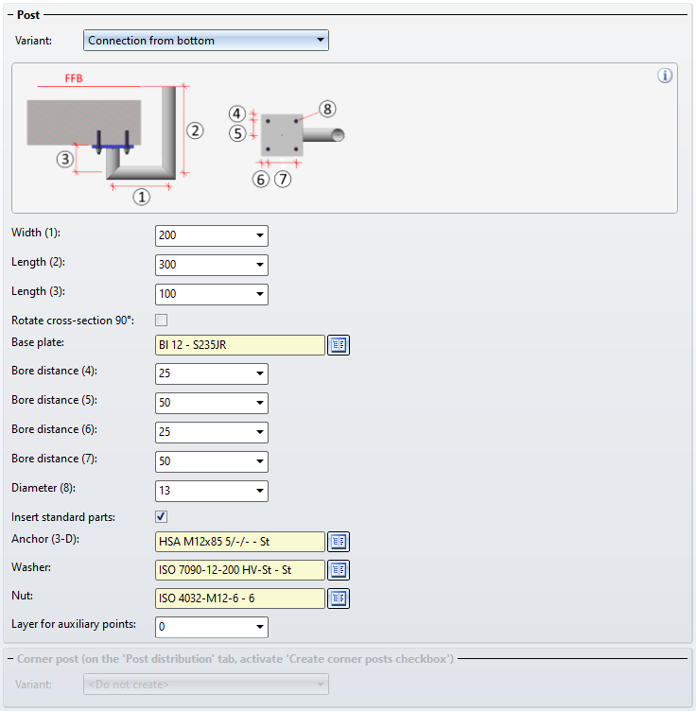Enable Rotate cross-section 90° checkbox
Image resolution: width=696 pixels, height=711 pixels.
tap(161, 321)
